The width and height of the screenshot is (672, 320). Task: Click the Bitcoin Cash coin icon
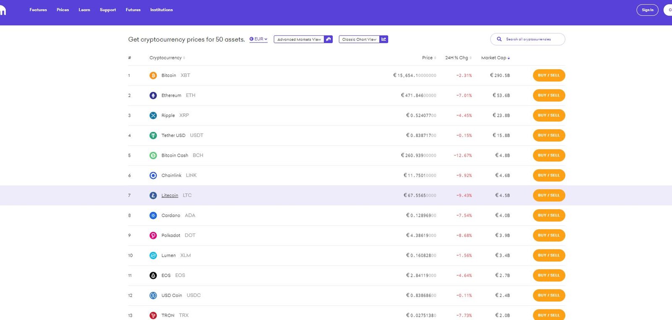tap(153, 155)
